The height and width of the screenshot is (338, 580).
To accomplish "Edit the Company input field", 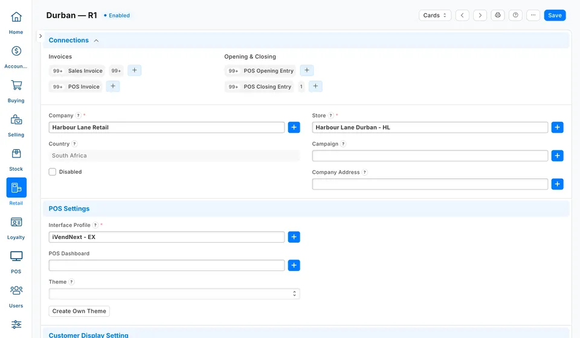I will (167, 127).
